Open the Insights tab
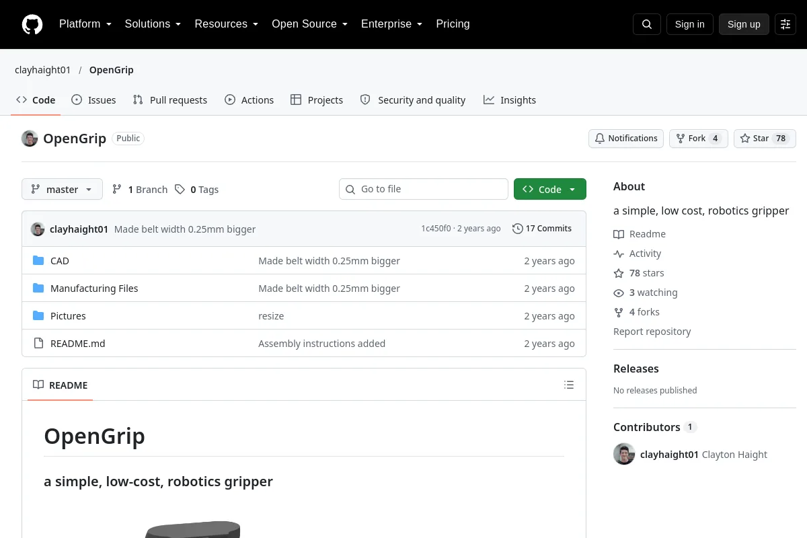807x538 pixels. (510, 100)
